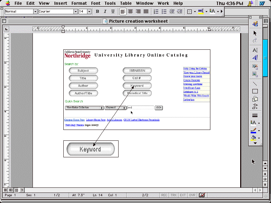Expand drawing toolbar font color arrow
This screenshot has width=271, height=203.
coord(259,123)
